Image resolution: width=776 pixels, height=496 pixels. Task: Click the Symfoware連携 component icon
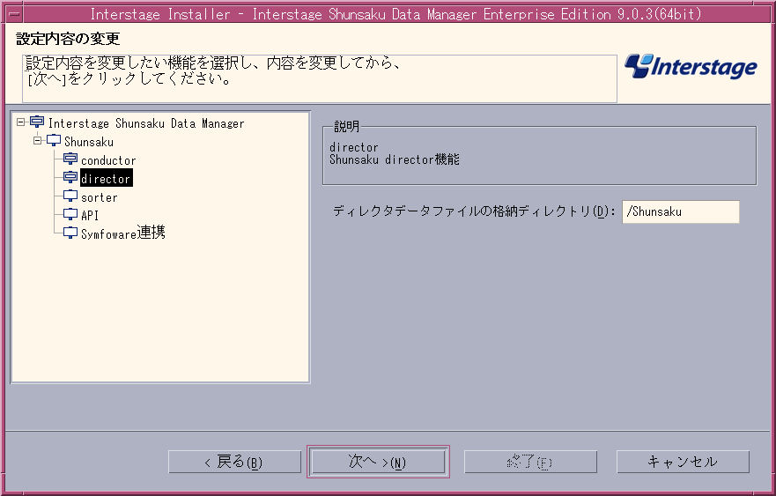click(70, 233)
